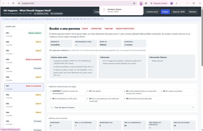Viewport: 203px width, 131px height.
Task: Click the EVIDENCIA 2 eventos info box
Action: click(x=134, y=43)
